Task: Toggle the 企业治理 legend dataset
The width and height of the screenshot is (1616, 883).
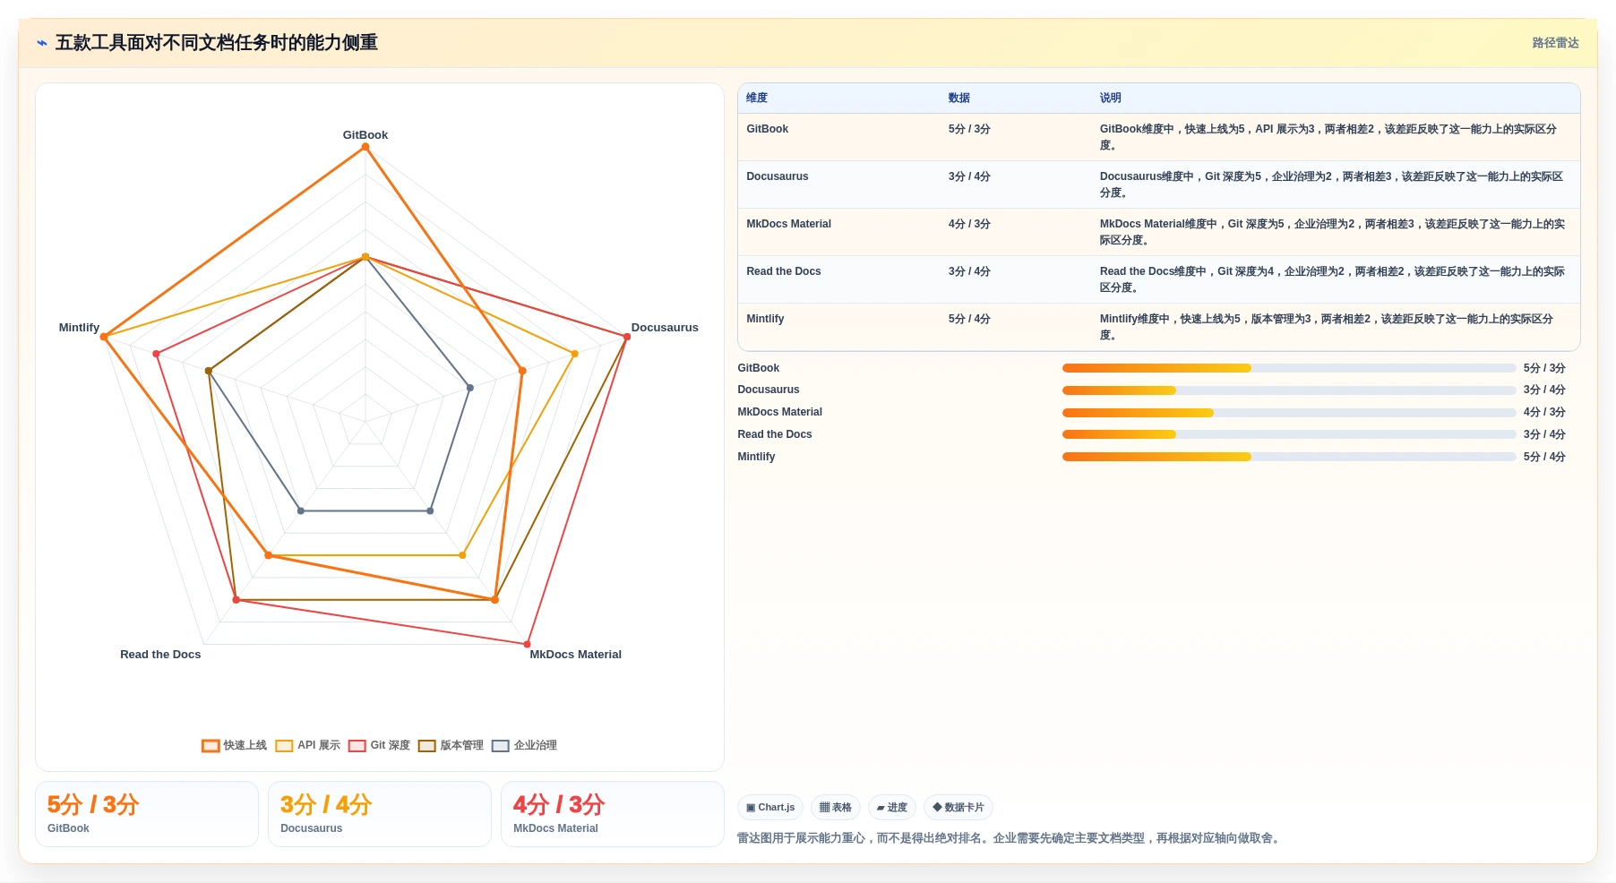Action: pos(524,745)
